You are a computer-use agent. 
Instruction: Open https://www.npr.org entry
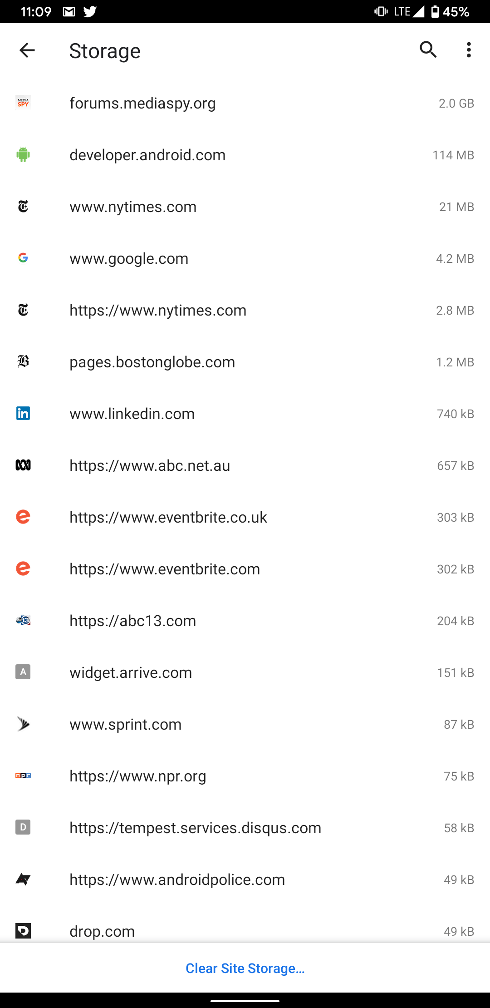[x=245, y=776]
